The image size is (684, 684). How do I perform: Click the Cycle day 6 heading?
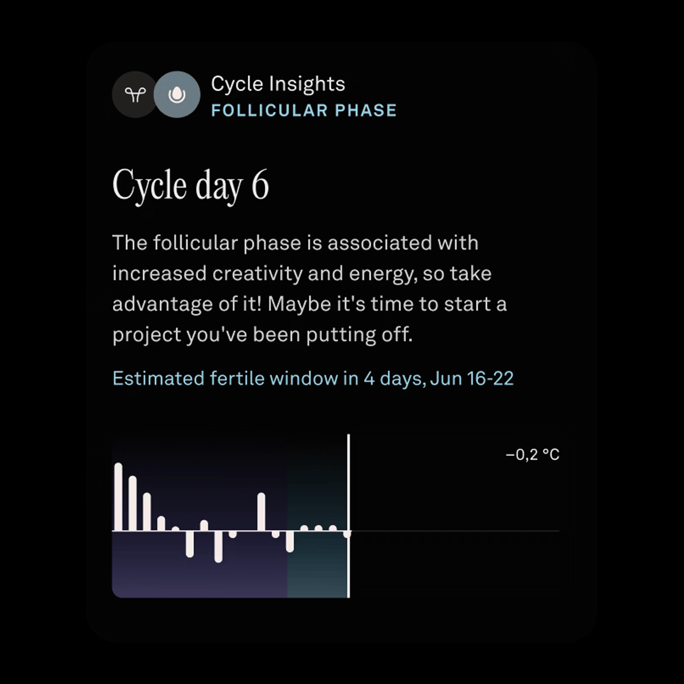(x=191, y=186)
